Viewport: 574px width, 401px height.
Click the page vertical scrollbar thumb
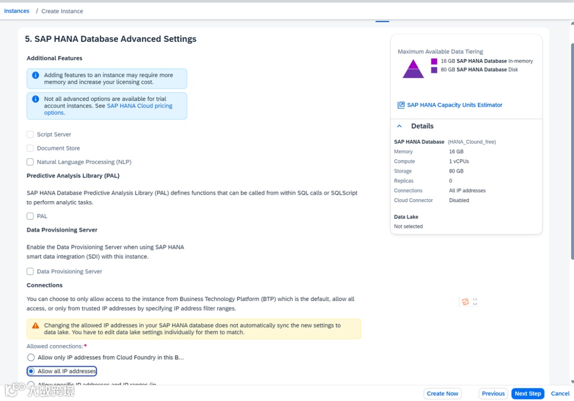[572, 151]
